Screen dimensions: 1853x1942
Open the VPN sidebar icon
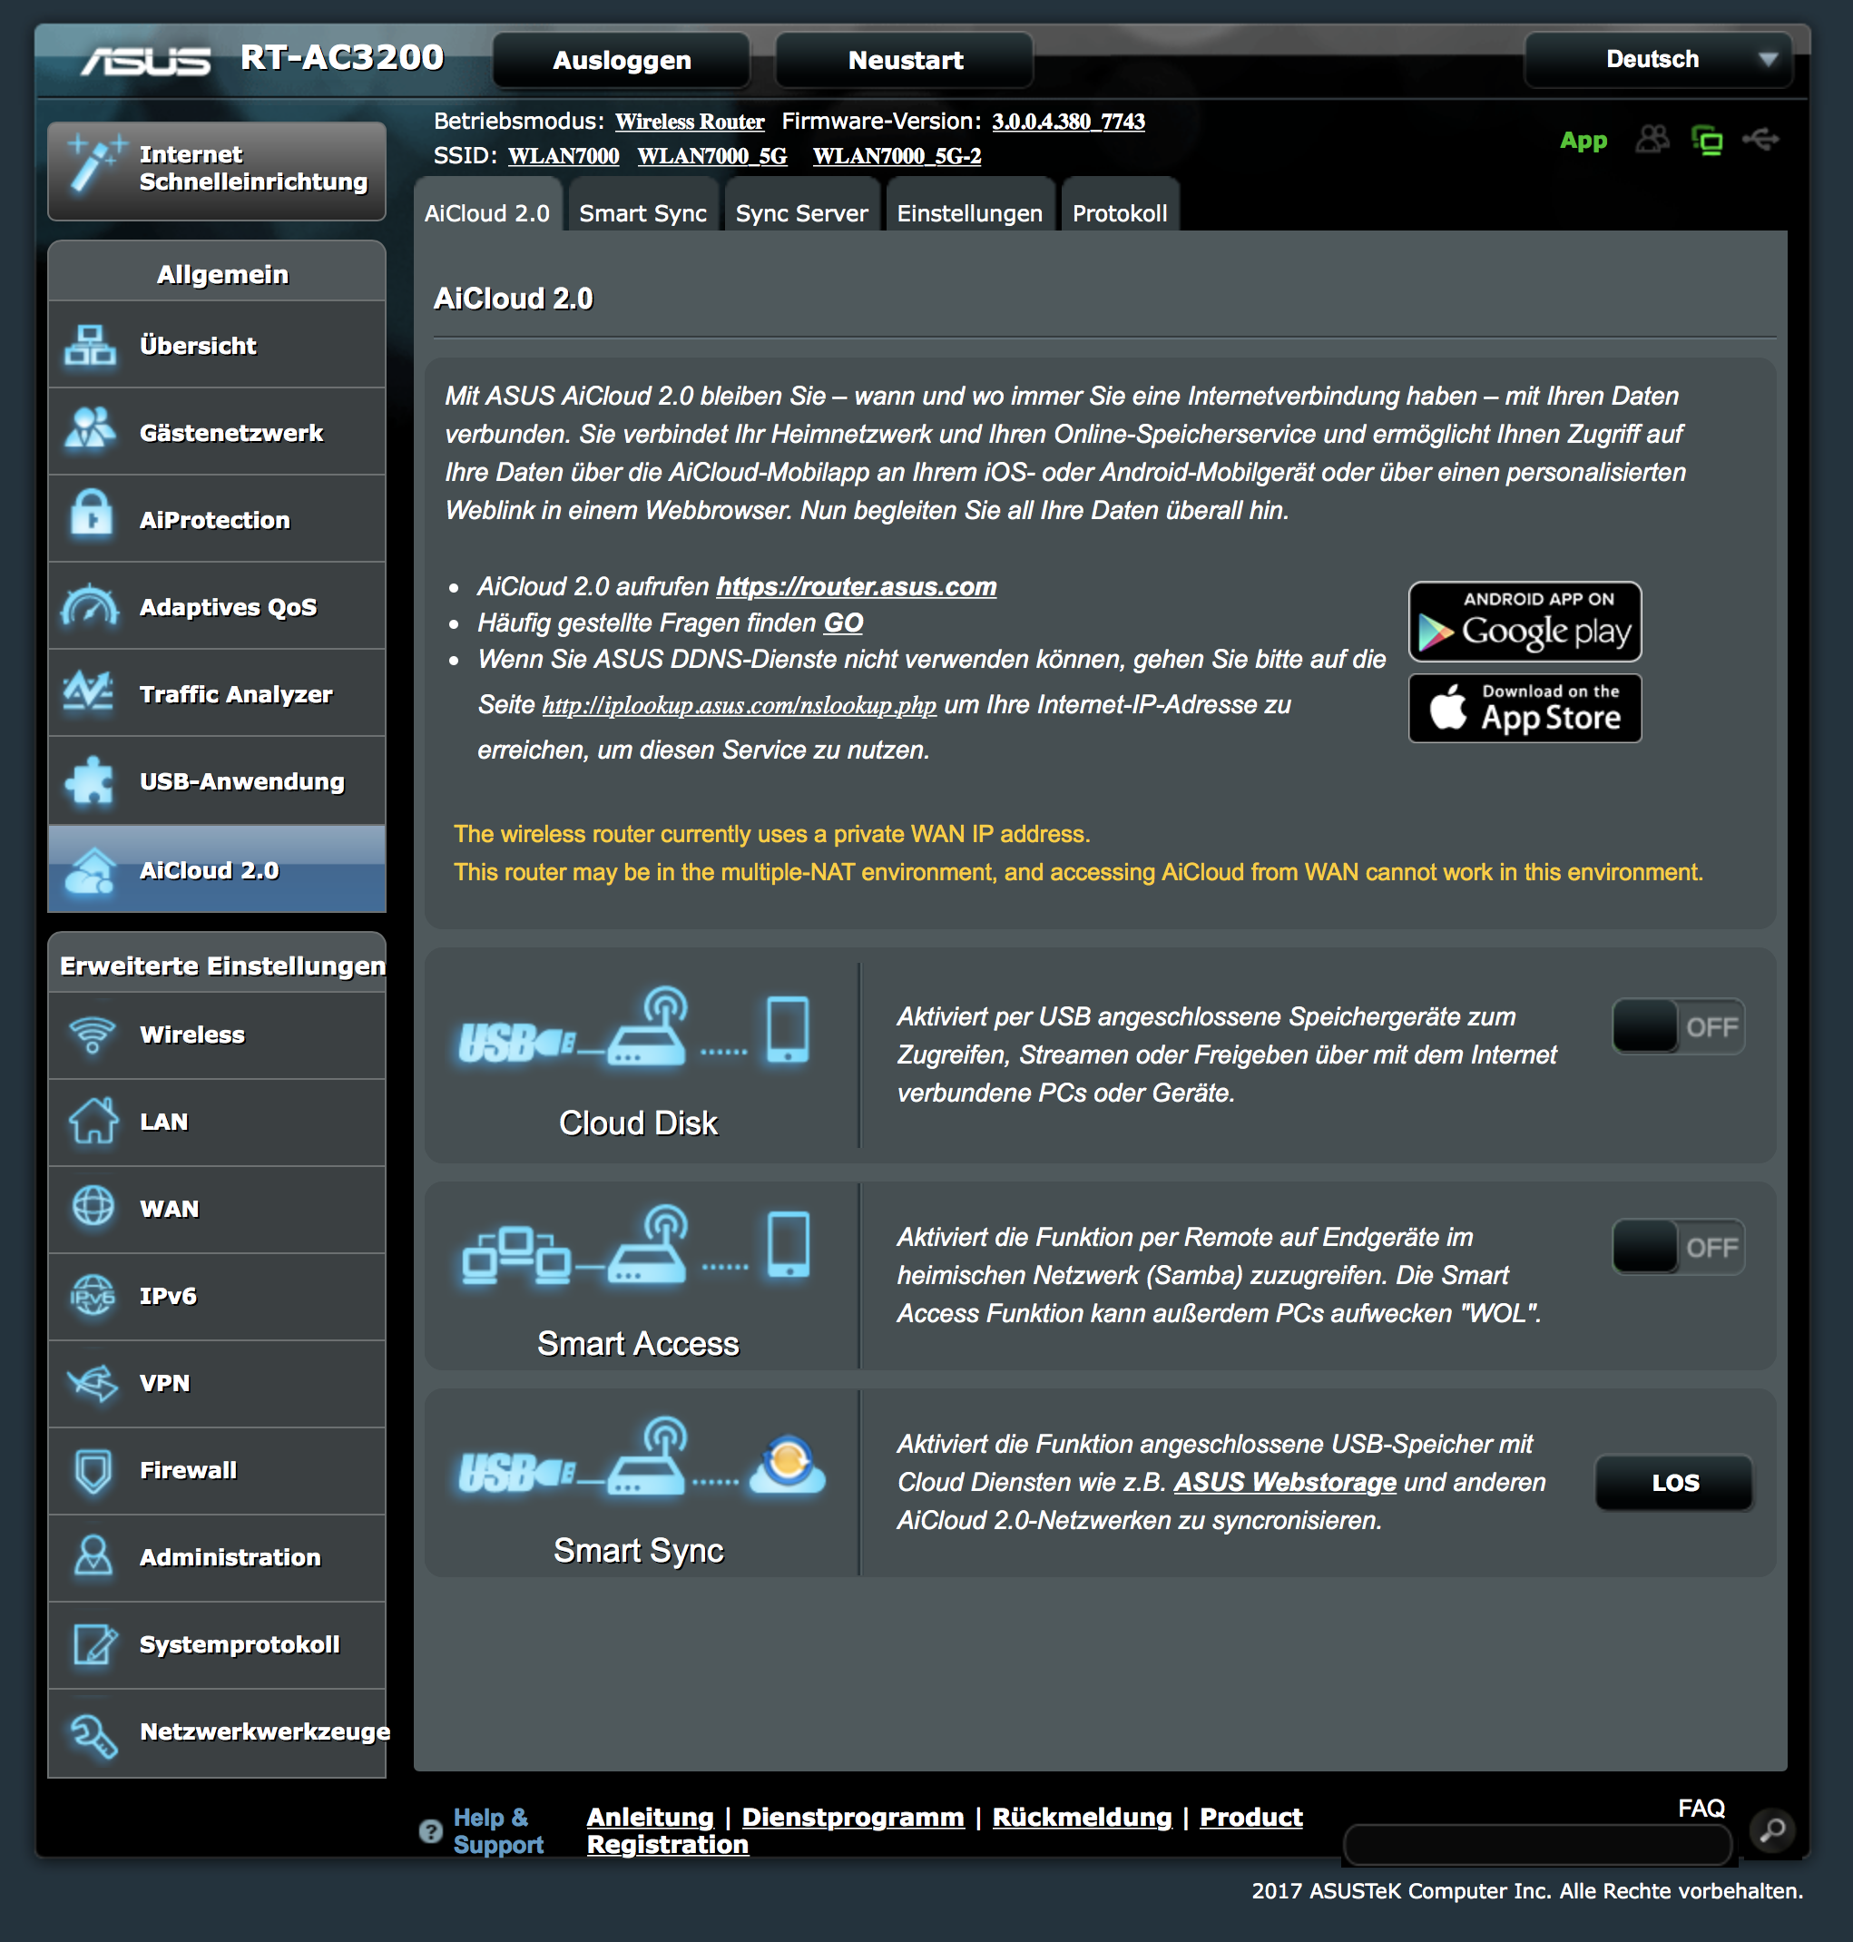pyautogui.click(x=93, y=1383)
